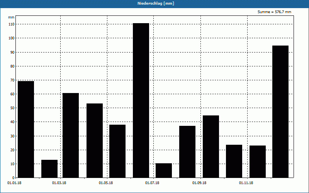Click the 100 y-axis value
This screenshot has width=309, height=193.
[12, 38]
